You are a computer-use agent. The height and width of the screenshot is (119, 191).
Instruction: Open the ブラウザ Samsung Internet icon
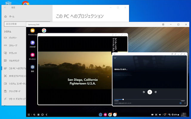33,43
